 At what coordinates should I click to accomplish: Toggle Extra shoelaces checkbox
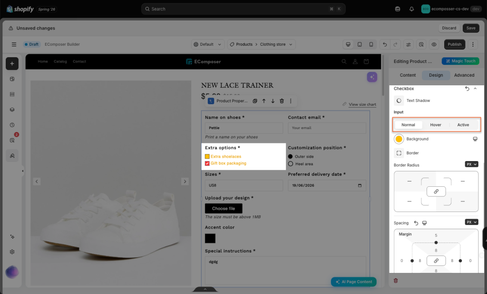[x=207, y=156]
